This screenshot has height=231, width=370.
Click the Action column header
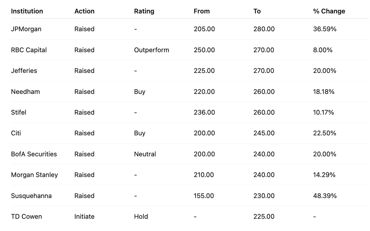[x=84, y=11]
